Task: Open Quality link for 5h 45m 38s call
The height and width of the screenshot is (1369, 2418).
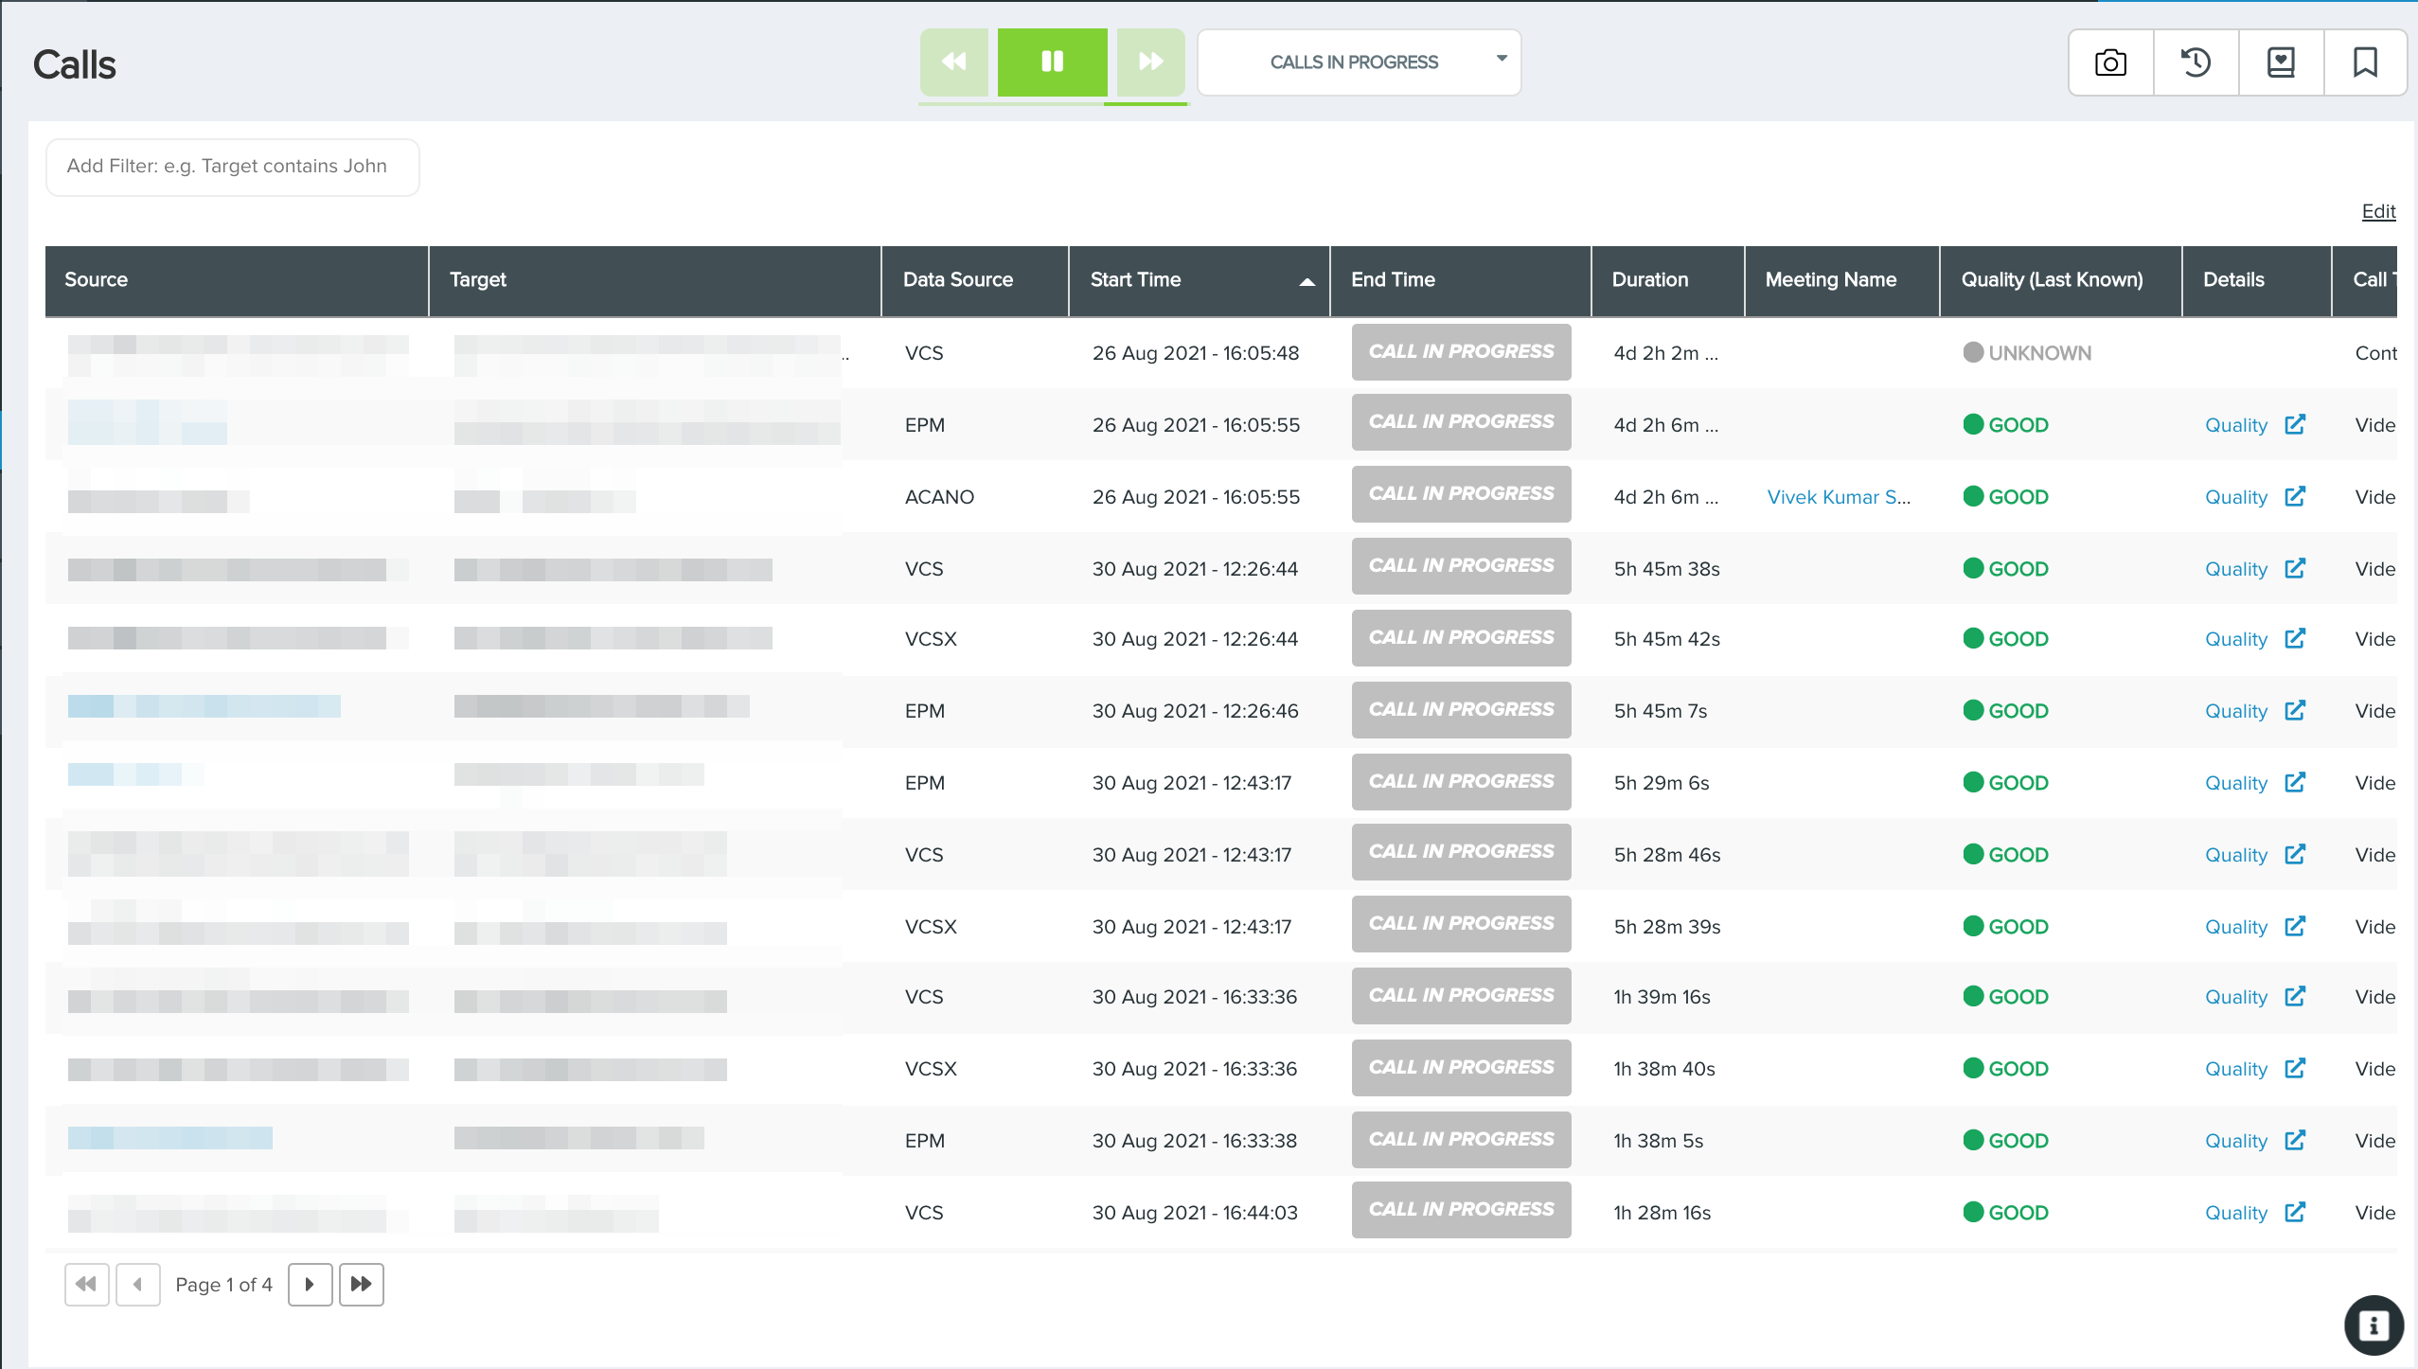Action: [x=2236, y=569]
